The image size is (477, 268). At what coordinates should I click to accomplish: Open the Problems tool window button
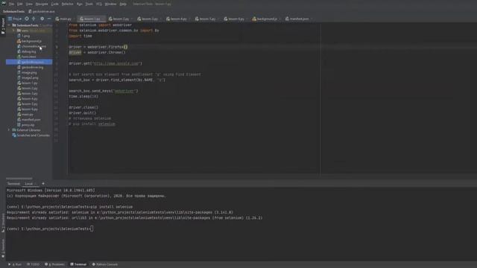54,264
